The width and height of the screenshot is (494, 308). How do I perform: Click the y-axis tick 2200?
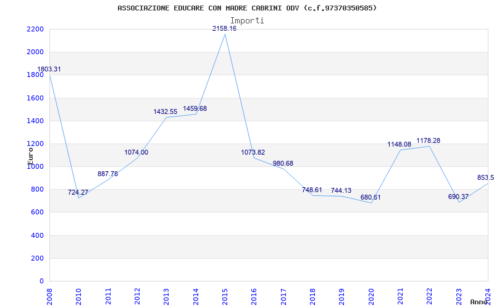coord(35,29)
